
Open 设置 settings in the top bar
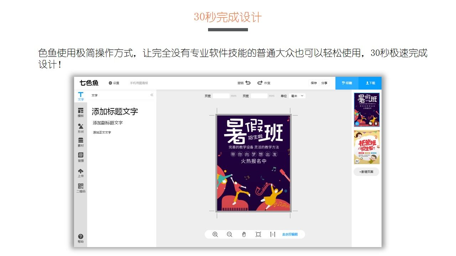(x=114, y=83)
